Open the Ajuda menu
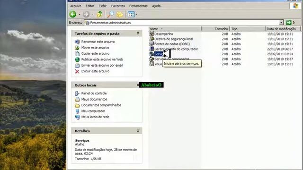303x170 pixels. 156,6
